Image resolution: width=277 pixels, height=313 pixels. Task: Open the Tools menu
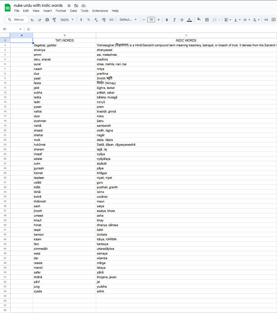pyautogui.click(x=84, y=11)
